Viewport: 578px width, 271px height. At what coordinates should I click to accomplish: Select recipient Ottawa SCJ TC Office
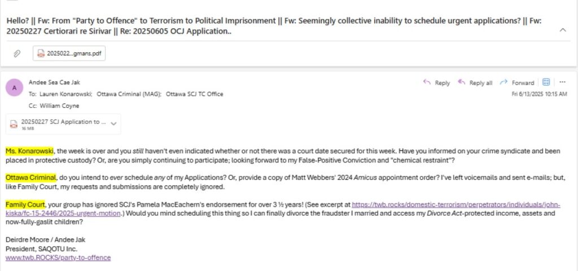(194, 94)
